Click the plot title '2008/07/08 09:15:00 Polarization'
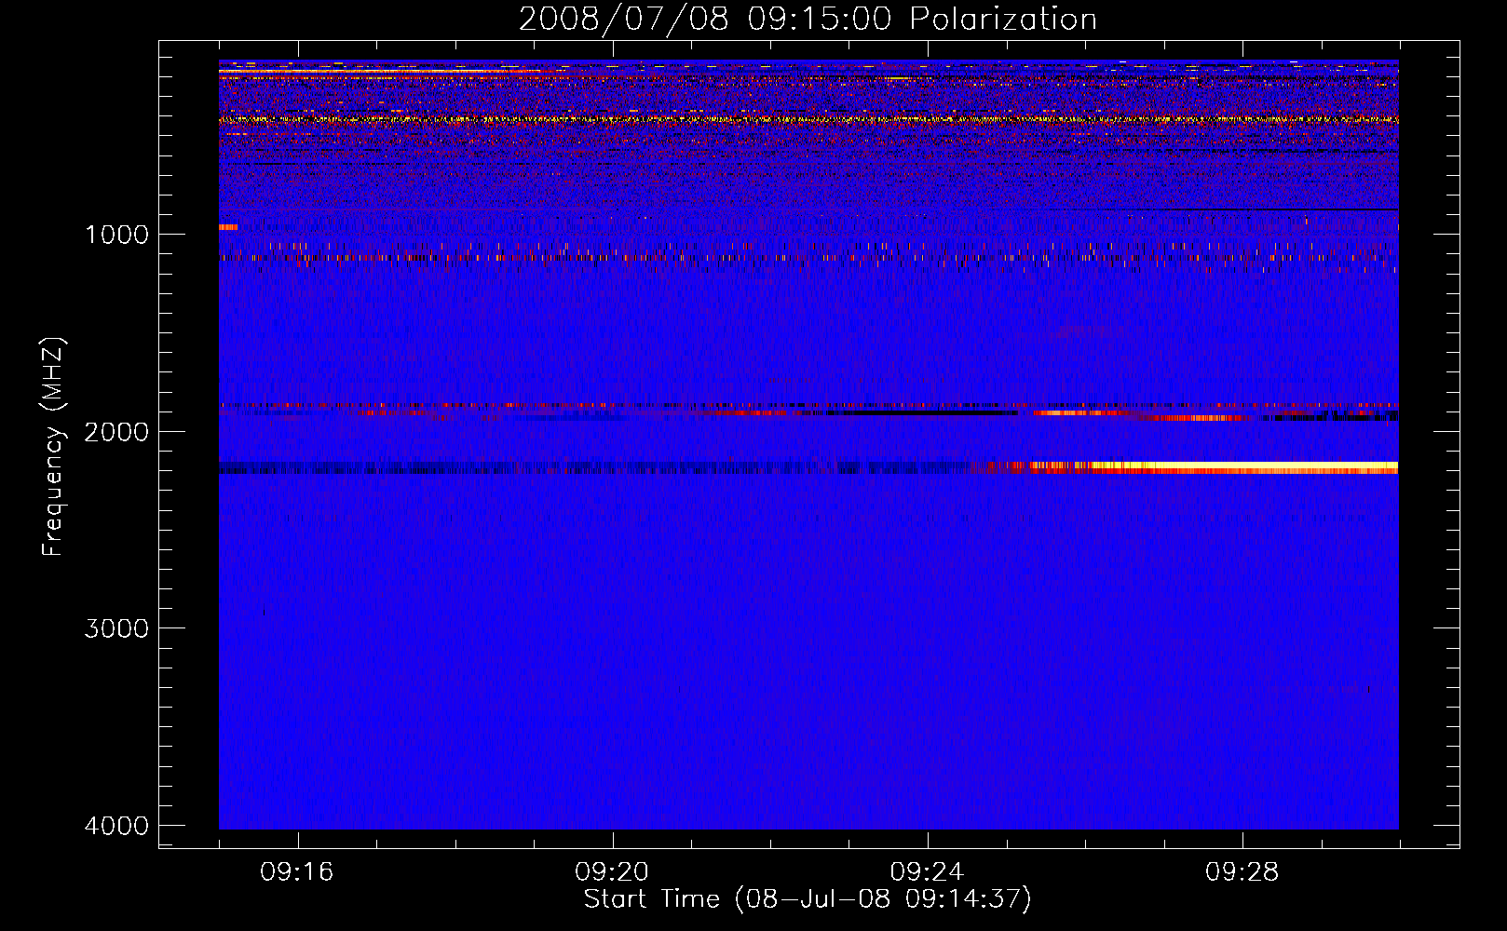Screen dimensions: 1507x931 tap(808, 19)
